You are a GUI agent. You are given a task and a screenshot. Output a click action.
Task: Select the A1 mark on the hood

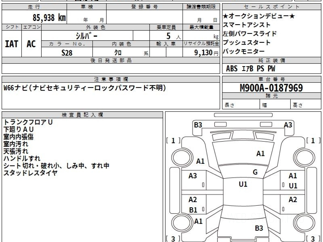(x=260, y=154)
